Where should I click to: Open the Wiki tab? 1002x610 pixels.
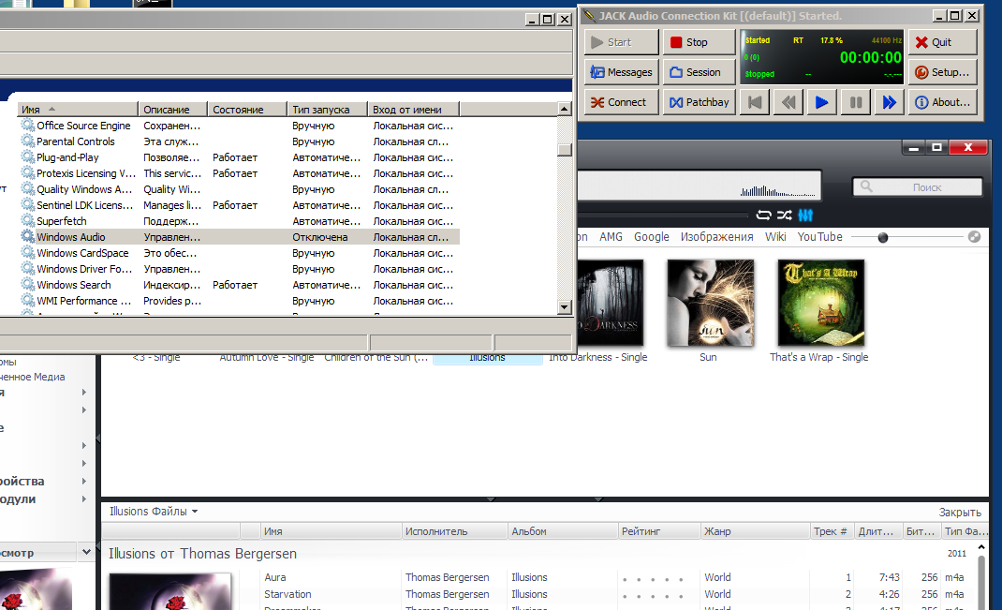pyautogui.click(x=775, y=236)
